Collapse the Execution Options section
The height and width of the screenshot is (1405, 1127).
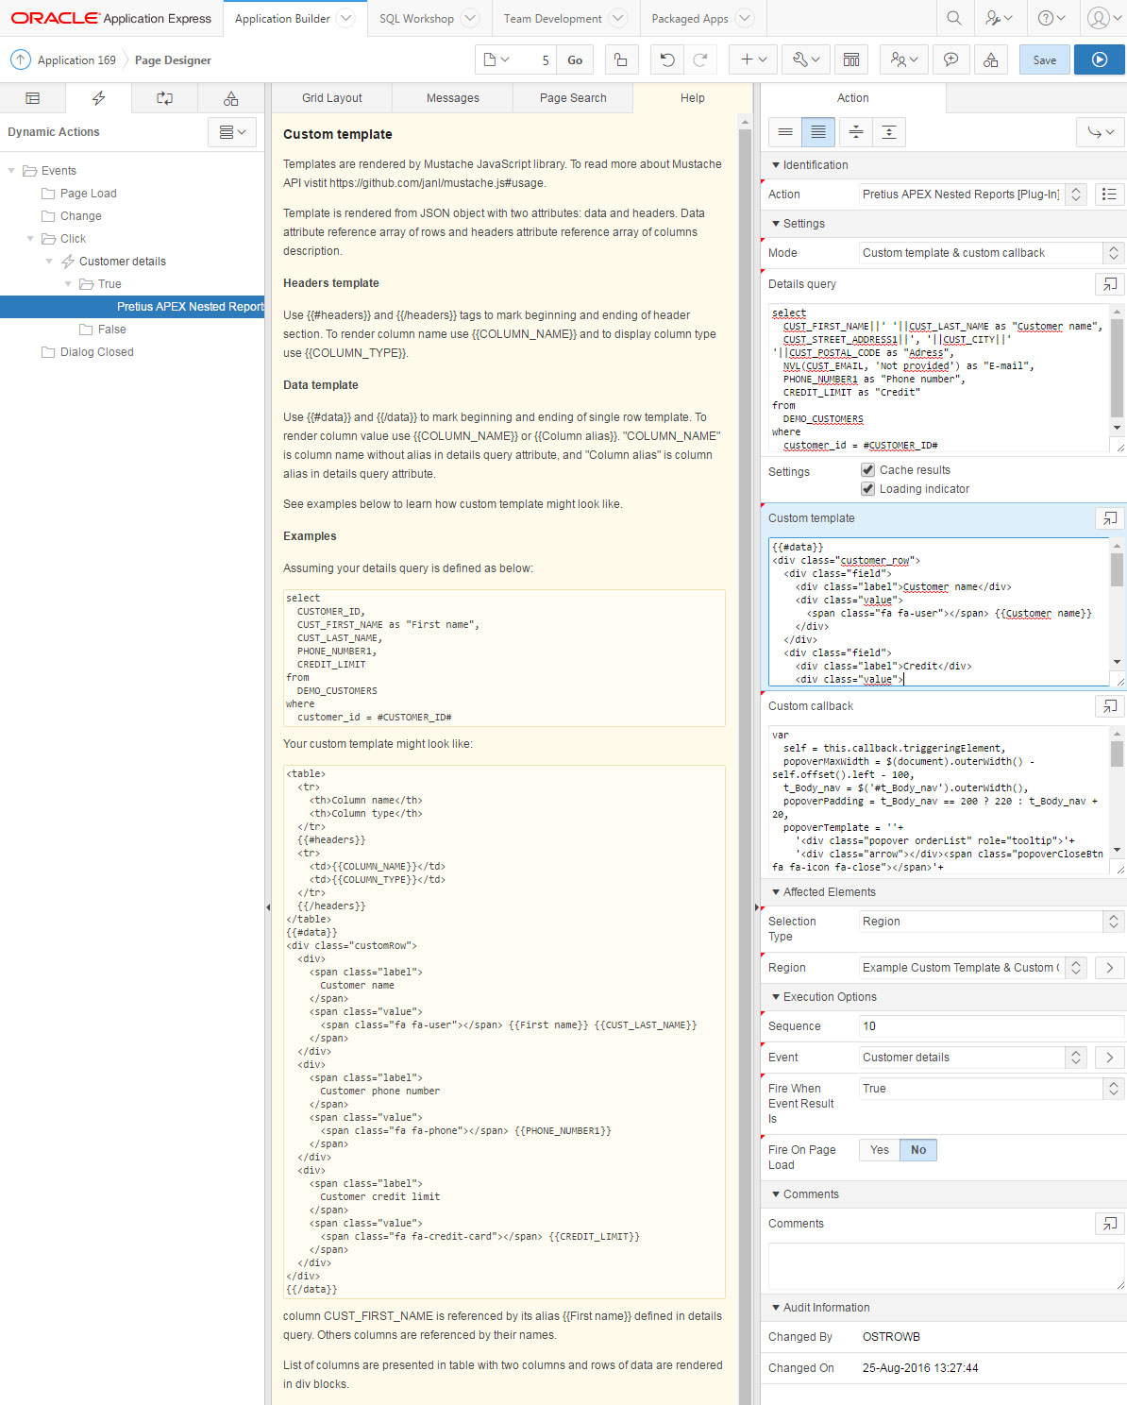pyautogui.click(x=776, y=997)
